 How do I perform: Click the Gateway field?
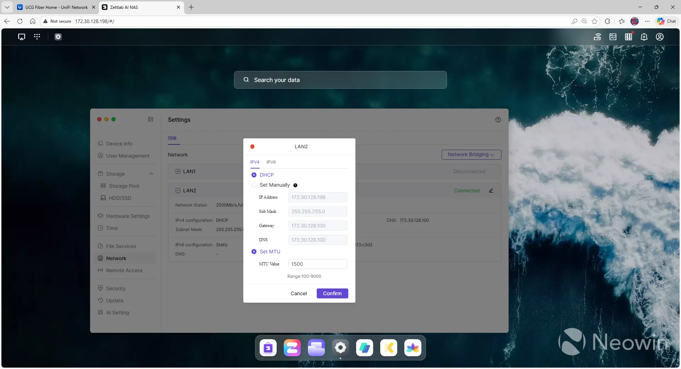[317, 226]
